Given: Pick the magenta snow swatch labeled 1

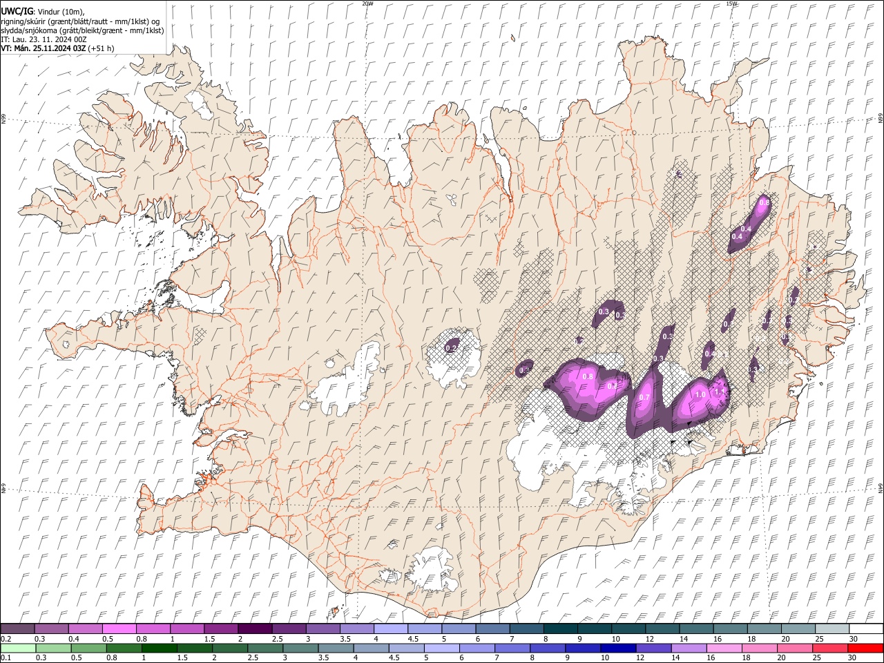Looking at the screenshot, I should pyautogui.click(x=187, y=629).
